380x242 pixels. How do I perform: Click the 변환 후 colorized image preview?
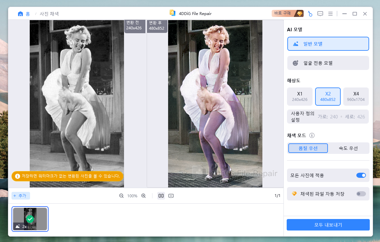215,103
